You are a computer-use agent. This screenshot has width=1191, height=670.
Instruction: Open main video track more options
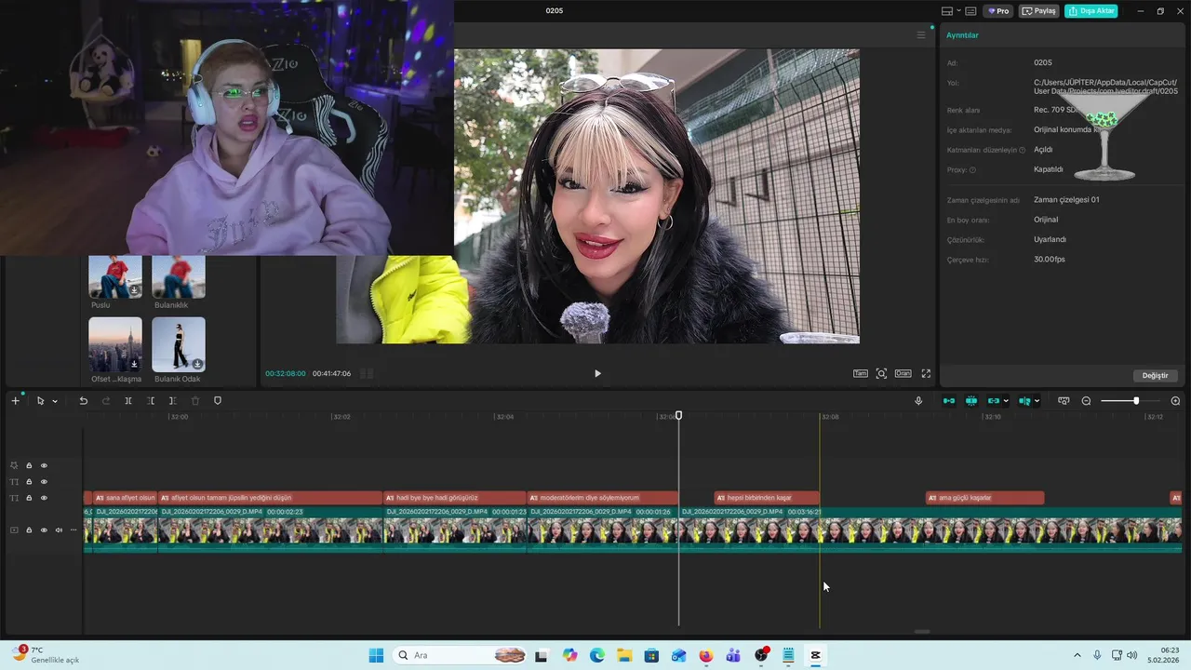click(x=74, y=530)
